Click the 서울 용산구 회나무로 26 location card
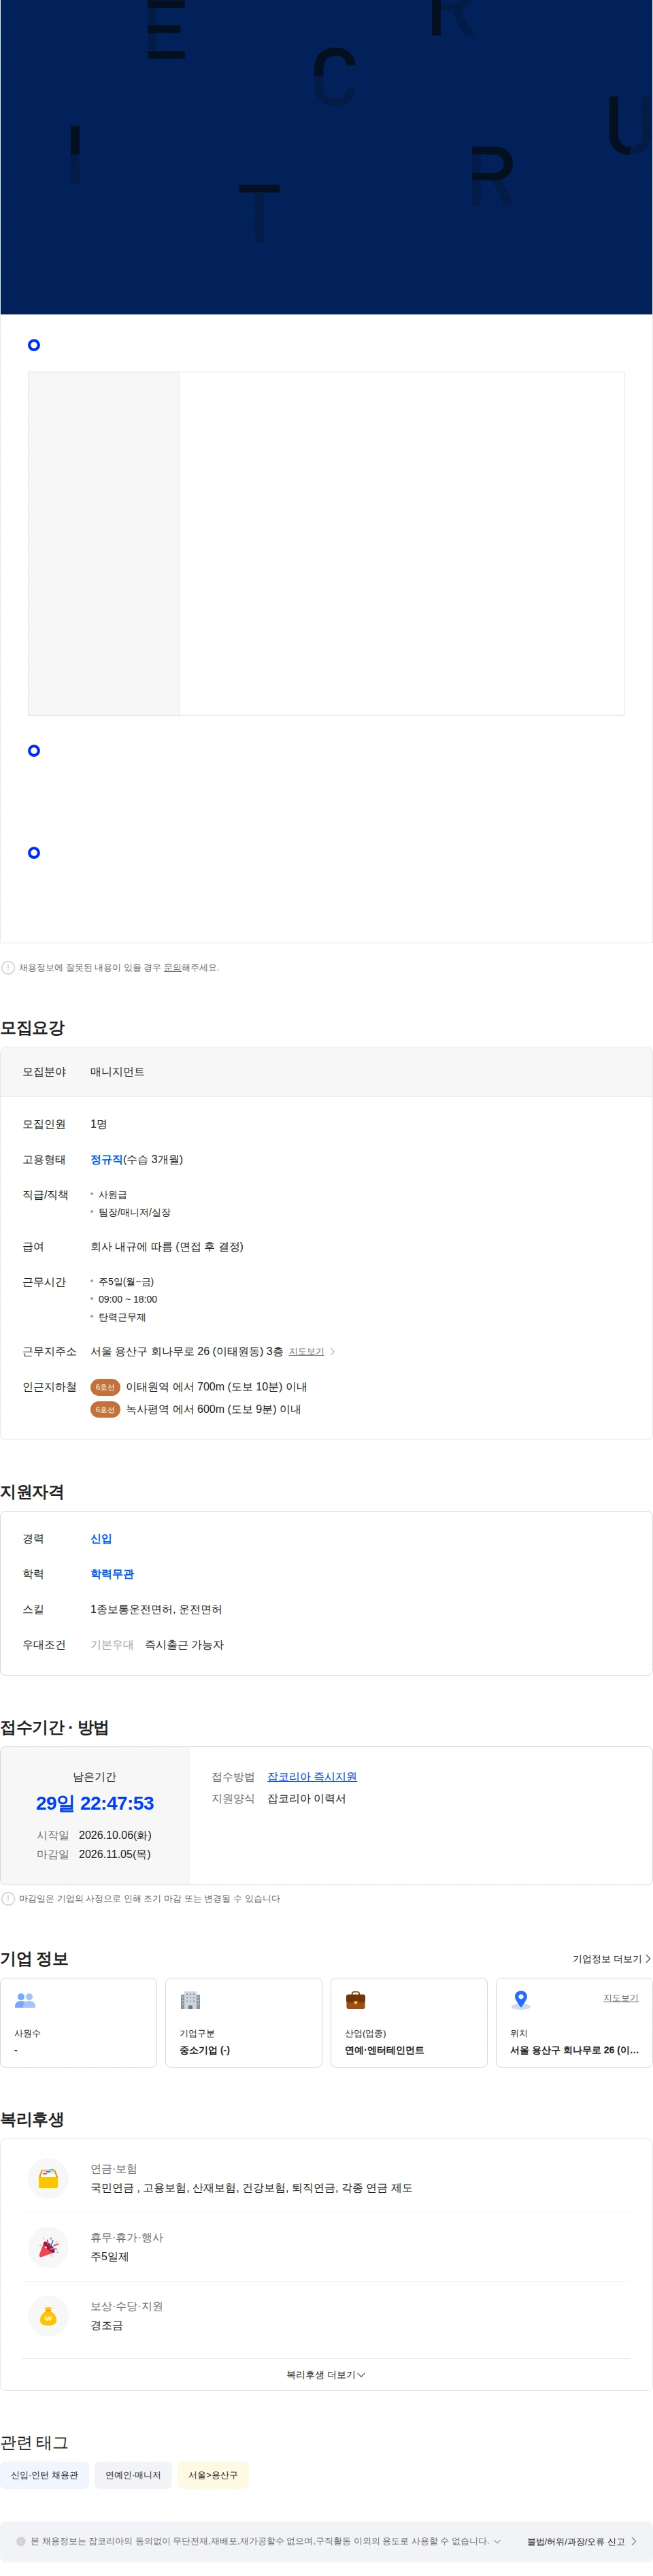The image size is (653, 2576). [574, 2022]
